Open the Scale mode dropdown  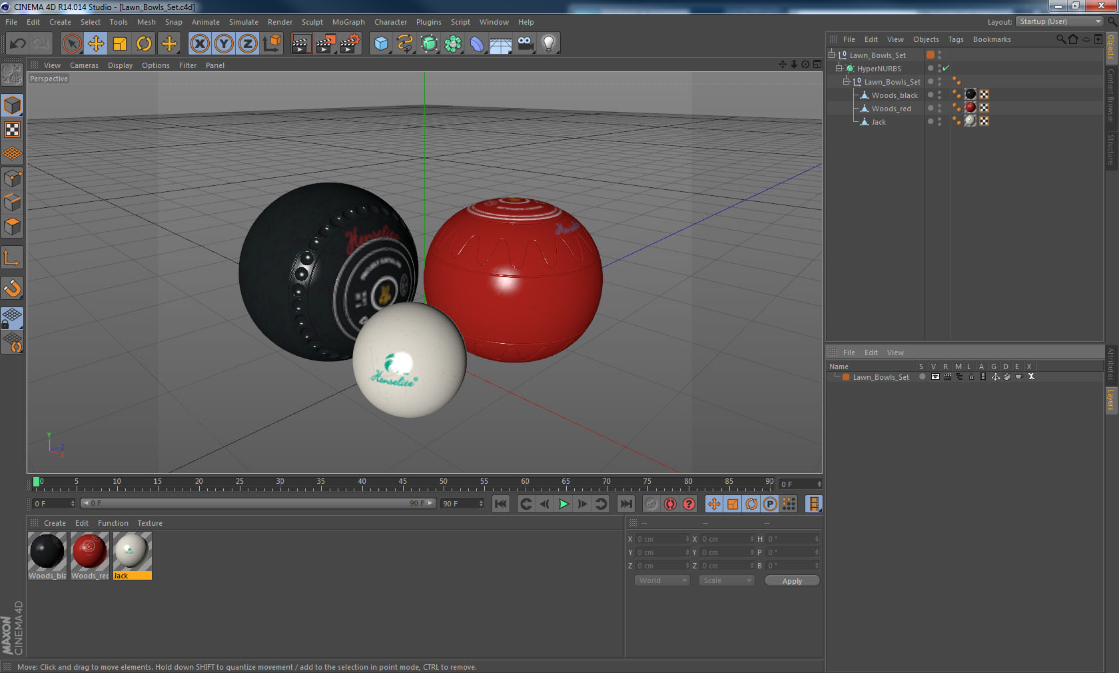pyautogui.click(x=727, y=580)
